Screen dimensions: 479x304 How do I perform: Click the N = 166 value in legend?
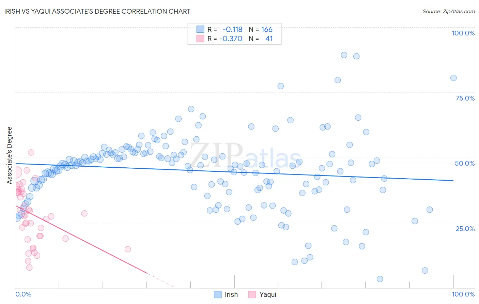(261, 29)
